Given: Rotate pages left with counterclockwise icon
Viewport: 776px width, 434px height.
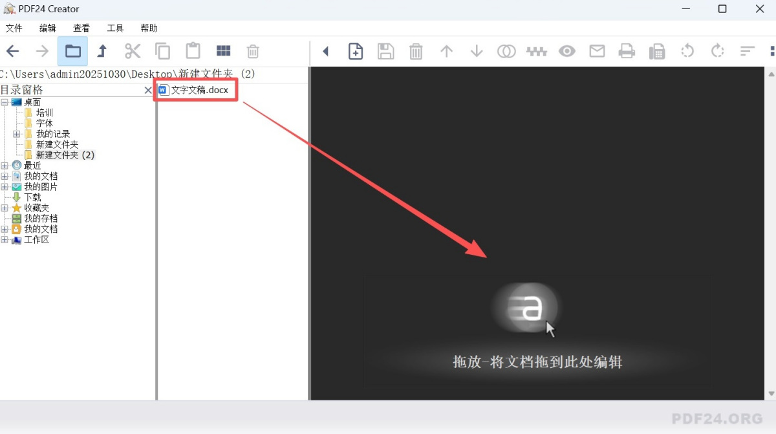Looking at the screenshot, I should click(x=687, y=51).
